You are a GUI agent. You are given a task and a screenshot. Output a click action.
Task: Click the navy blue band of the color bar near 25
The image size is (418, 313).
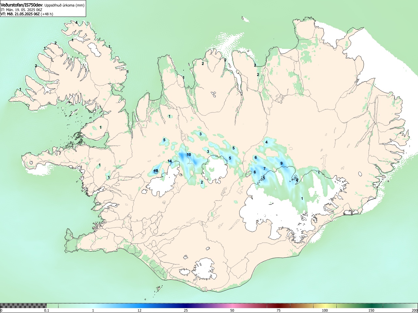pyautogui.click(x=185, y=306)
